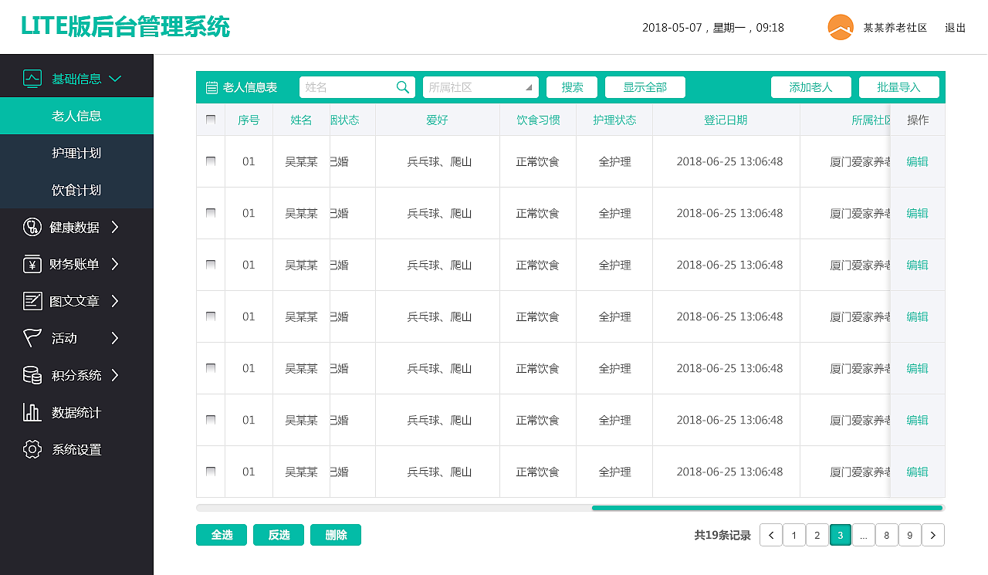Toggle the select-all checkbox in the table header

[x=211, y=120]
